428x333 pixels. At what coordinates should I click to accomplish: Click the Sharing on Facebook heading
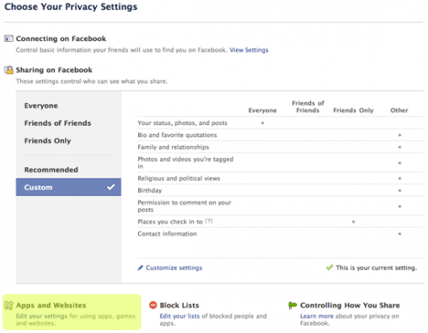tap(54, 70)
